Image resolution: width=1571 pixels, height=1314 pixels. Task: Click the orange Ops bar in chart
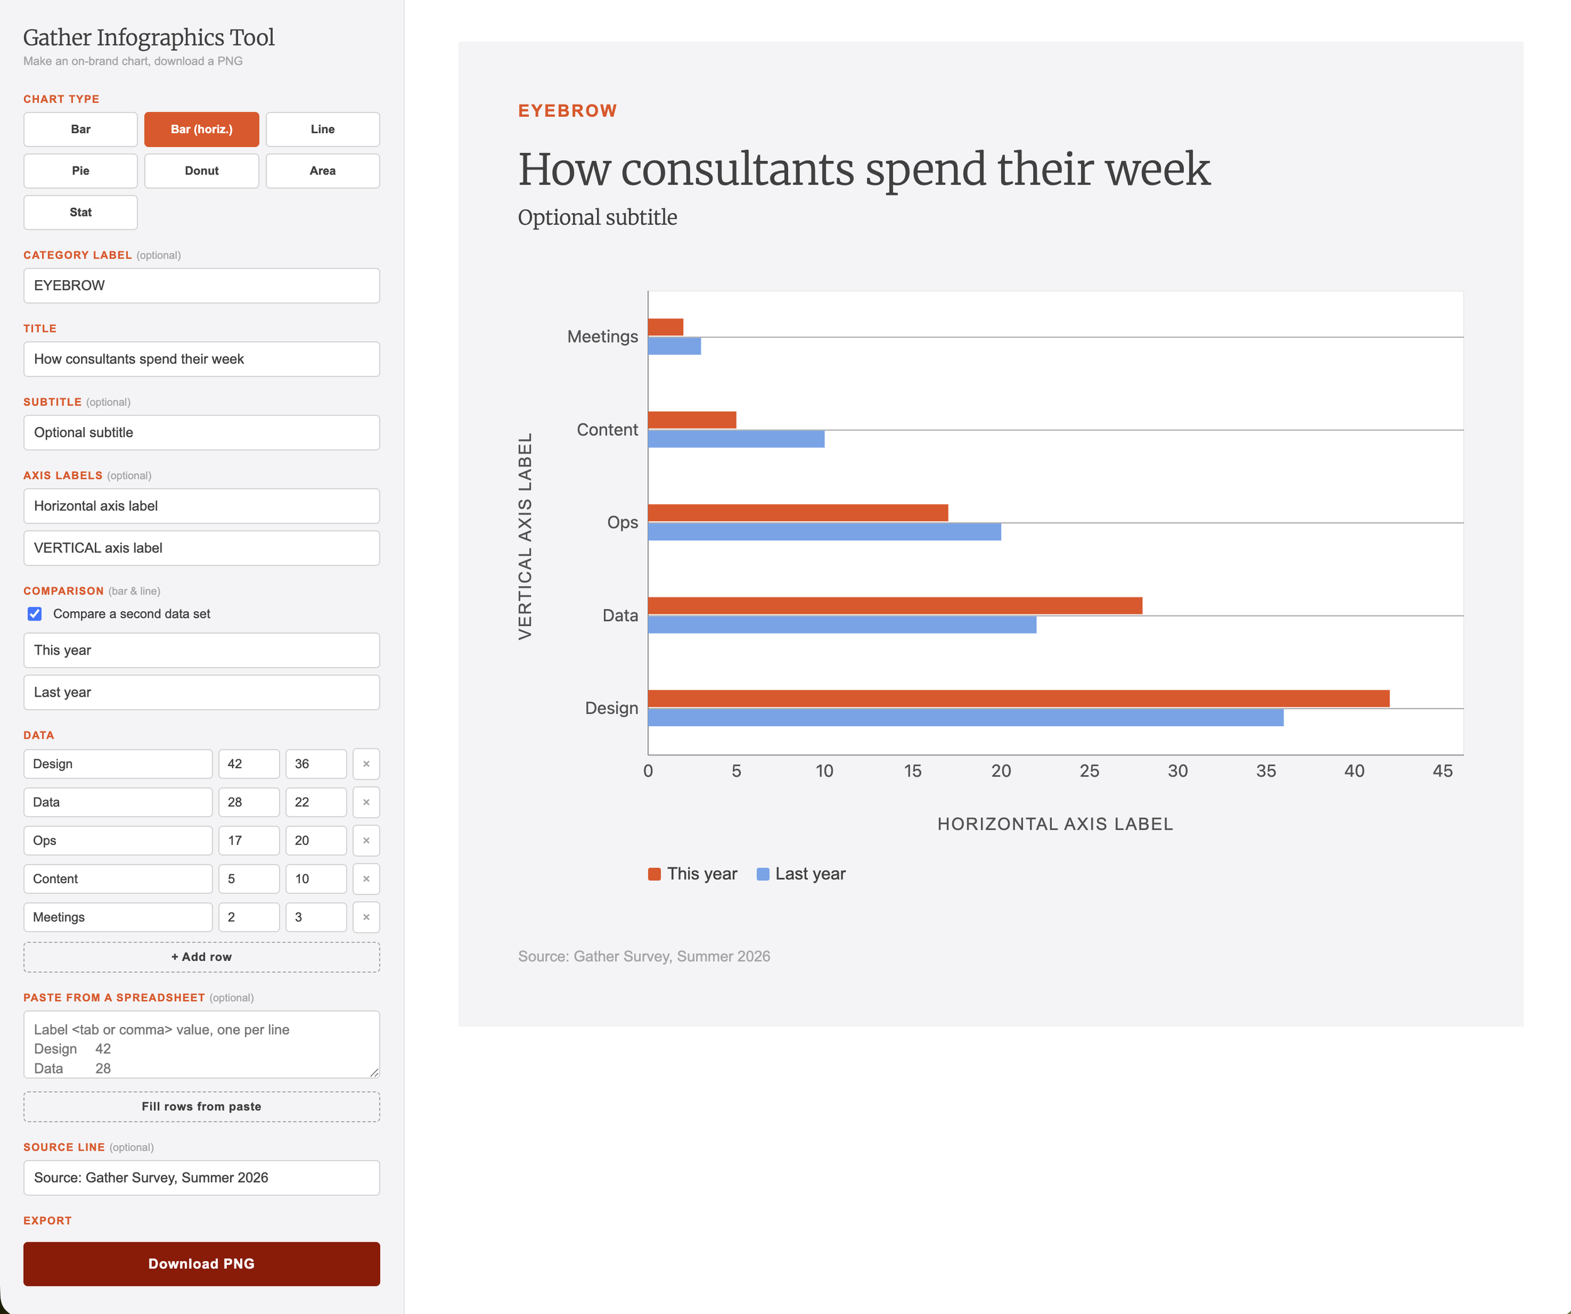(797, 513)
